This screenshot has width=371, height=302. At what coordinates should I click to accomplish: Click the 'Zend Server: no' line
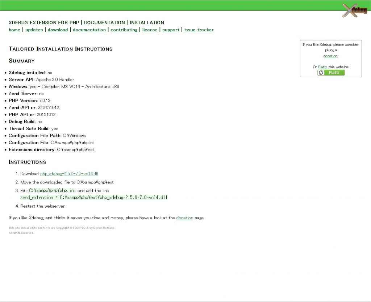[x=26, y=94]
